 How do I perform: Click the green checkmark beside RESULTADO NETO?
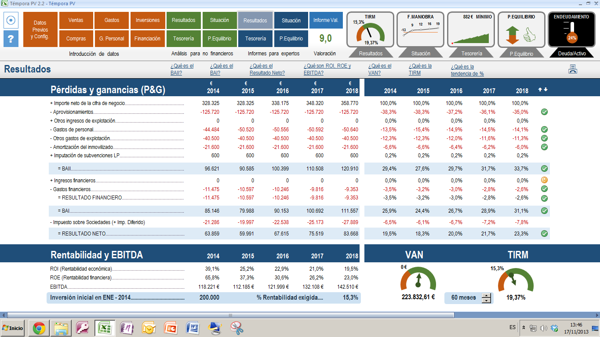(544, 233)
